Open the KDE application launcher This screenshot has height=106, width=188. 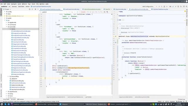(x=2, y=104)
